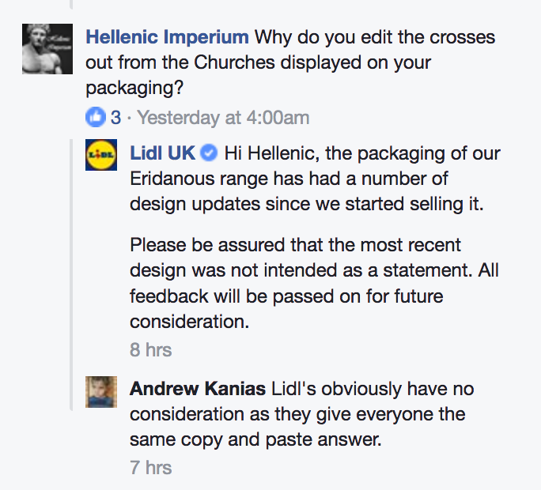541x490 pixels.
Task: Click the Andrew Kanias name
Action: 198,389
